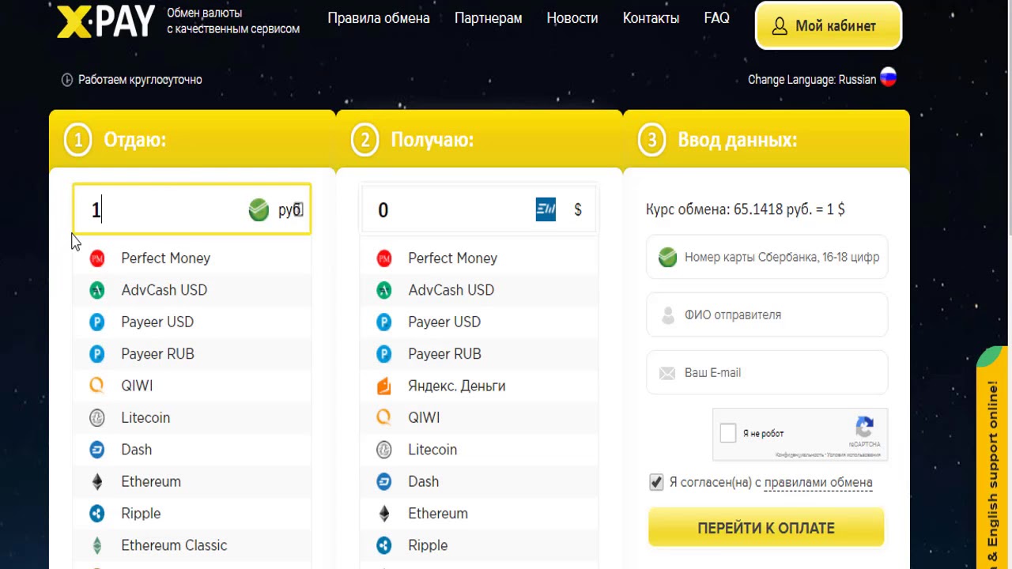The width and height of the screenshot is (1012, 569).
Task: Click Ripple icon in Отдаю list
Action: pyautogui.click(x=97, y=513)
